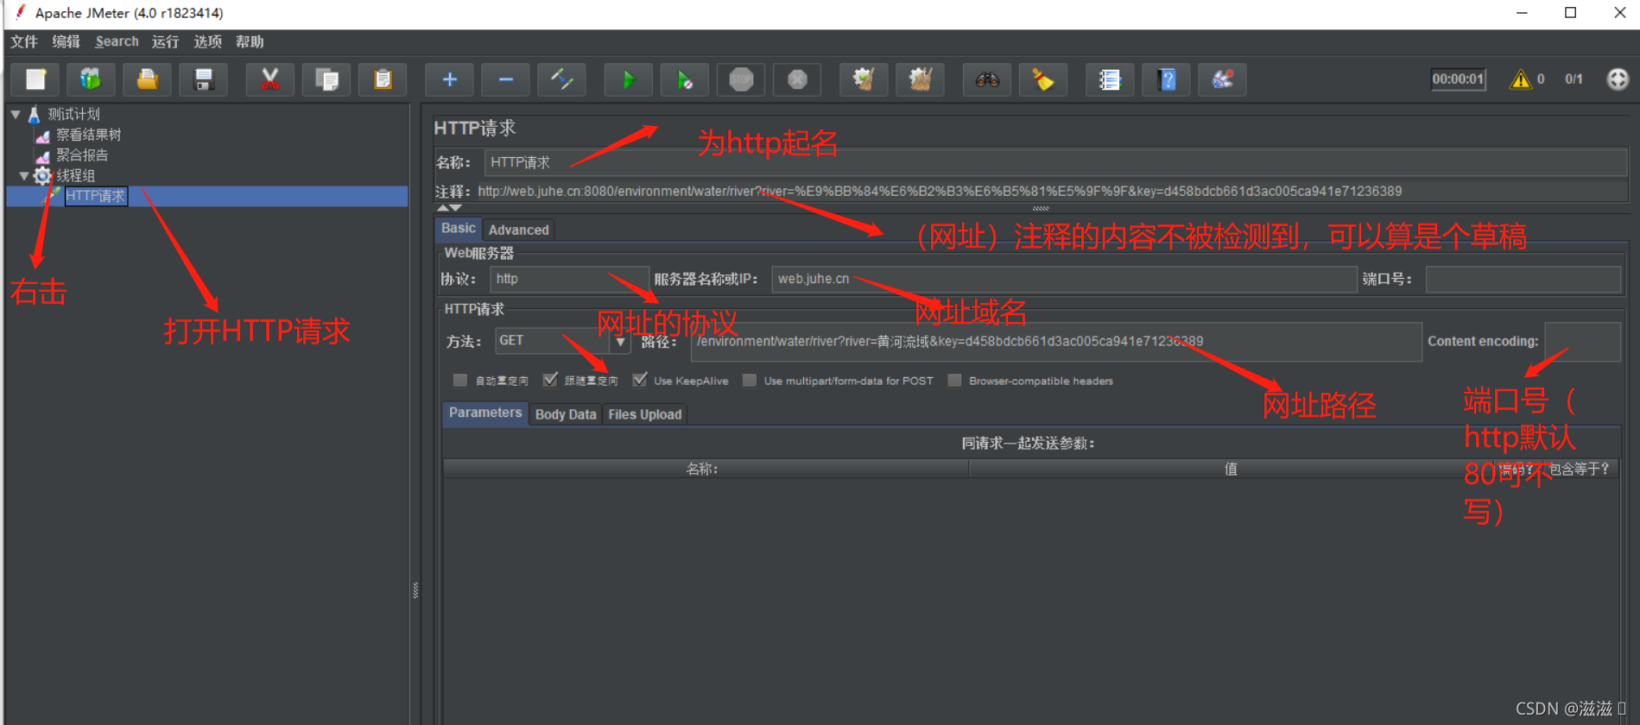Select 聚合报告 in the tree

(82, 155)
